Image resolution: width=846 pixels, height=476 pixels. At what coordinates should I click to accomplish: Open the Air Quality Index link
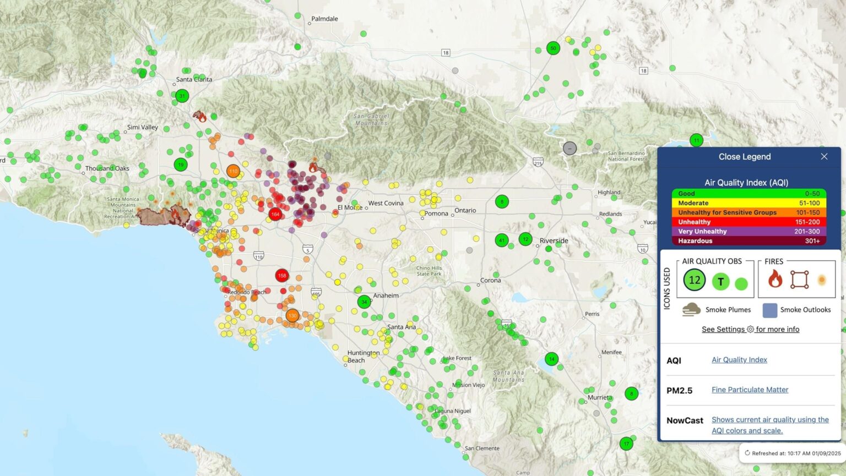(x=739, y=360)
